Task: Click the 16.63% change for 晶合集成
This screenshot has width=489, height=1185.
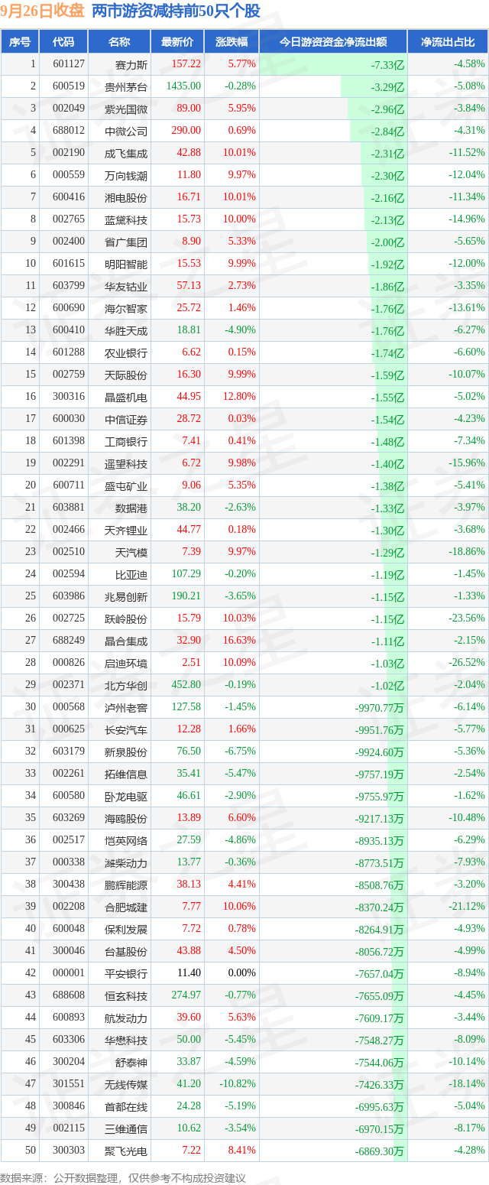Action: point(241,641)
